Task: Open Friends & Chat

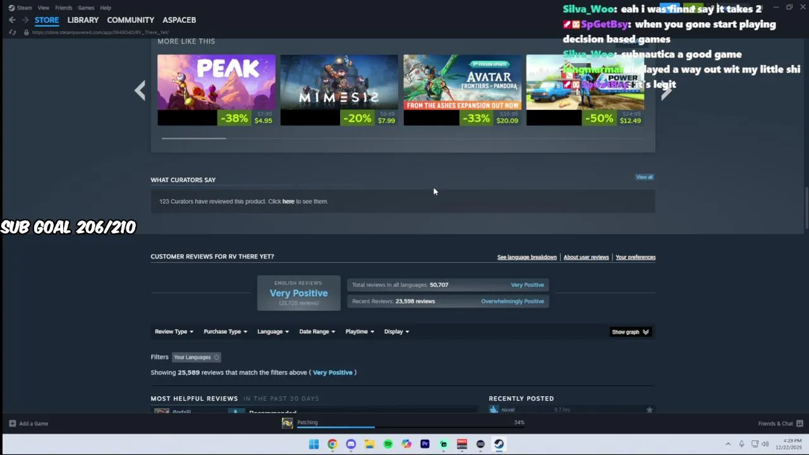Action: coord(781,423)
